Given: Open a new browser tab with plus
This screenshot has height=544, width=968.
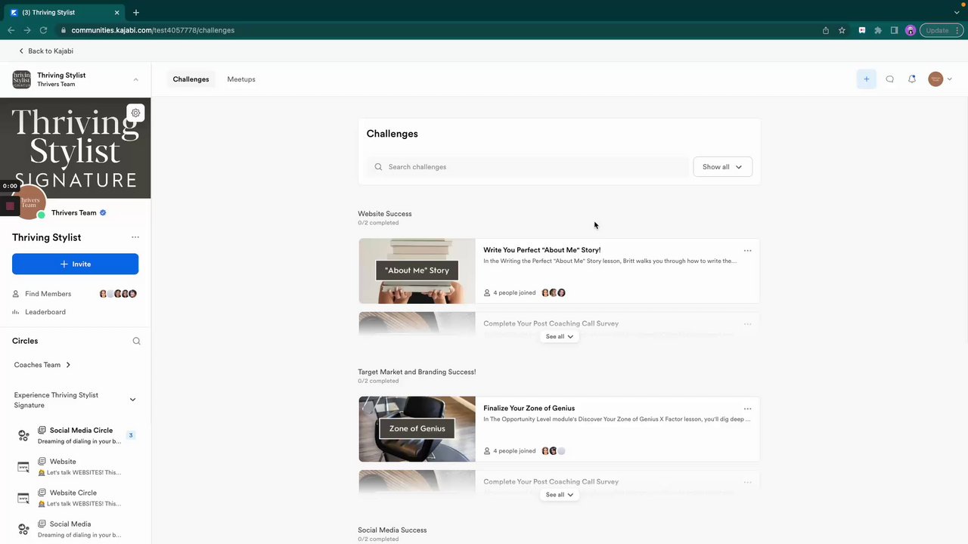Looking at the screenshot, I should point(136,12).
